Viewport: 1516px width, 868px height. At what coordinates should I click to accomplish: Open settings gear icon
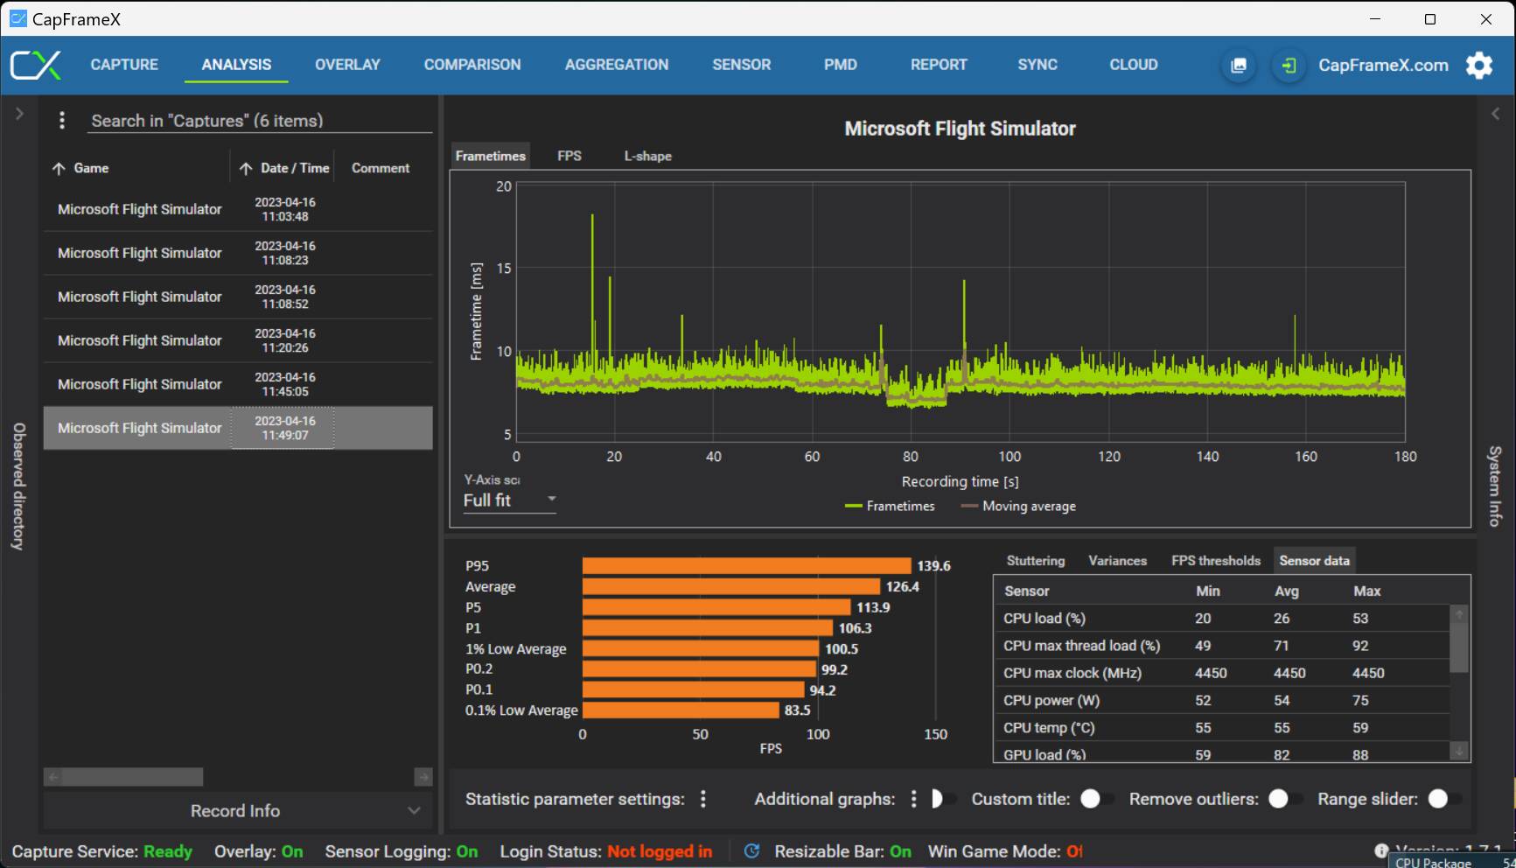coord(1479,66)
